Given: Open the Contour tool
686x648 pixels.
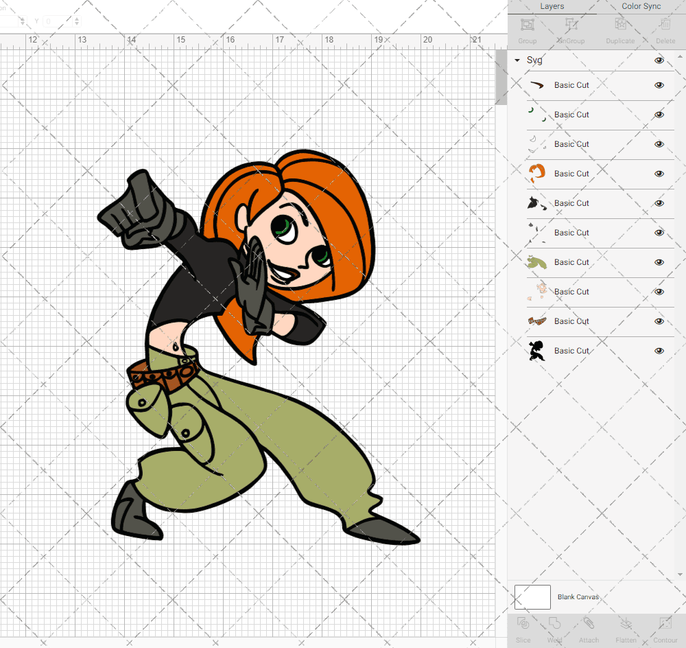Looking at the screenshot, I should click(665, 628).
